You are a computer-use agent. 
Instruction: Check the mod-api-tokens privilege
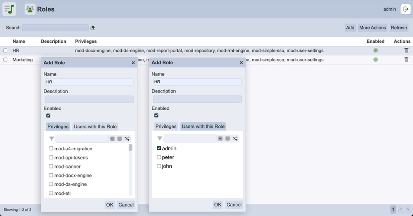(x=51, y=158)
